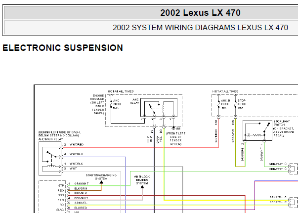Click the "BLU/RED" wire label
Viewport: 298px width, 213px height.
pos(81,208)
